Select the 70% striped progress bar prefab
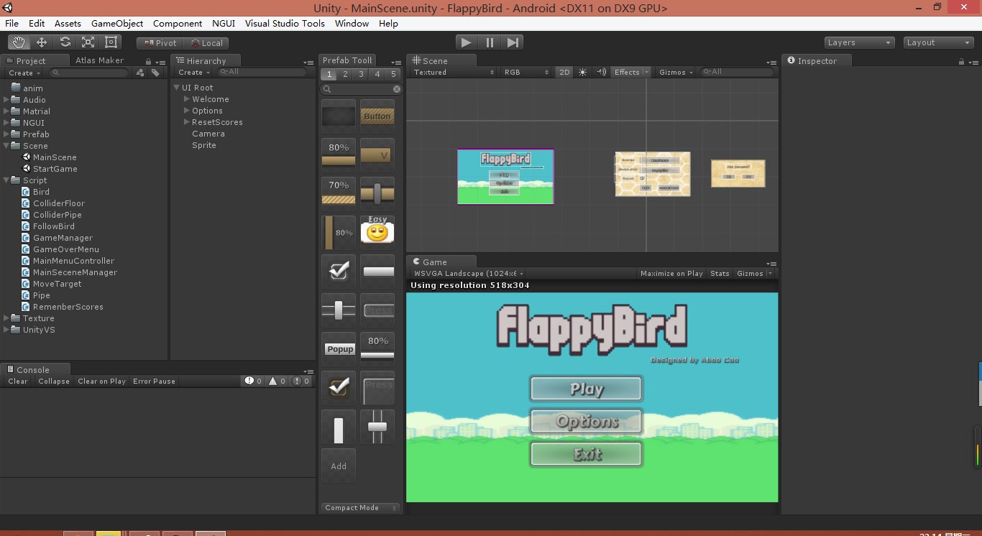Image resolution: width=982 pixels, height=536 pixels. pos(339,194)
